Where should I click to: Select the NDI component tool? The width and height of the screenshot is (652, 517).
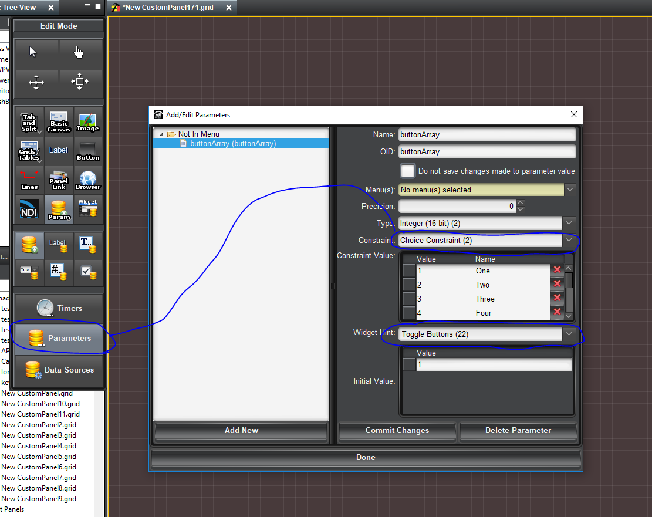(x=29, y=209)
